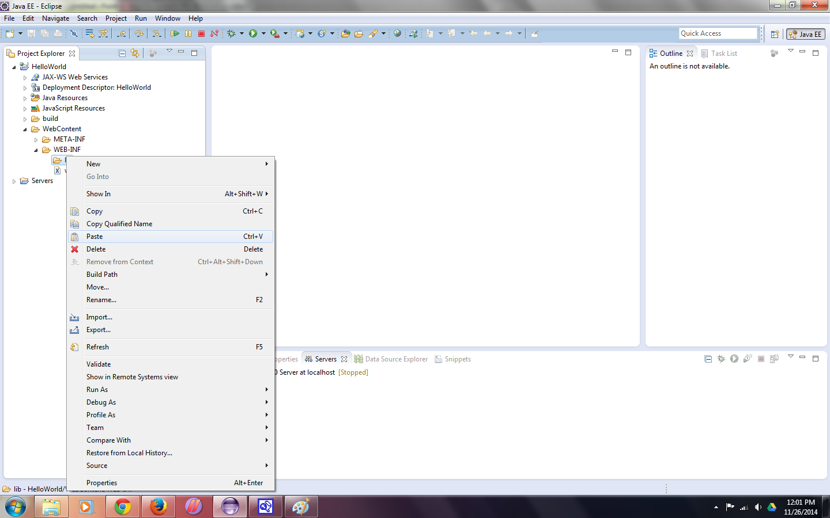The image size is (830, 518).
Task: Open Project Explorer View Menu triangle
Action: point(169,51)
